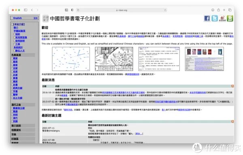Open the 系統統計 sidebar link

point(18,47)
